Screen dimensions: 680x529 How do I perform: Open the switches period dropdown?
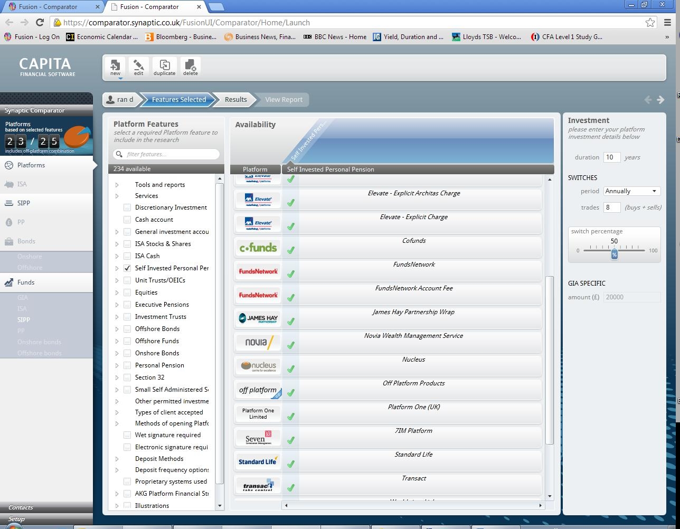pyautogui.click(x=631, y=191)
